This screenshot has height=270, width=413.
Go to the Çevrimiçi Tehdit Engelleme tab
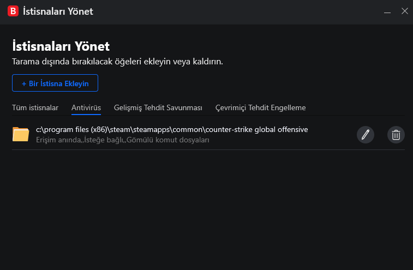(x=260, y=107)
